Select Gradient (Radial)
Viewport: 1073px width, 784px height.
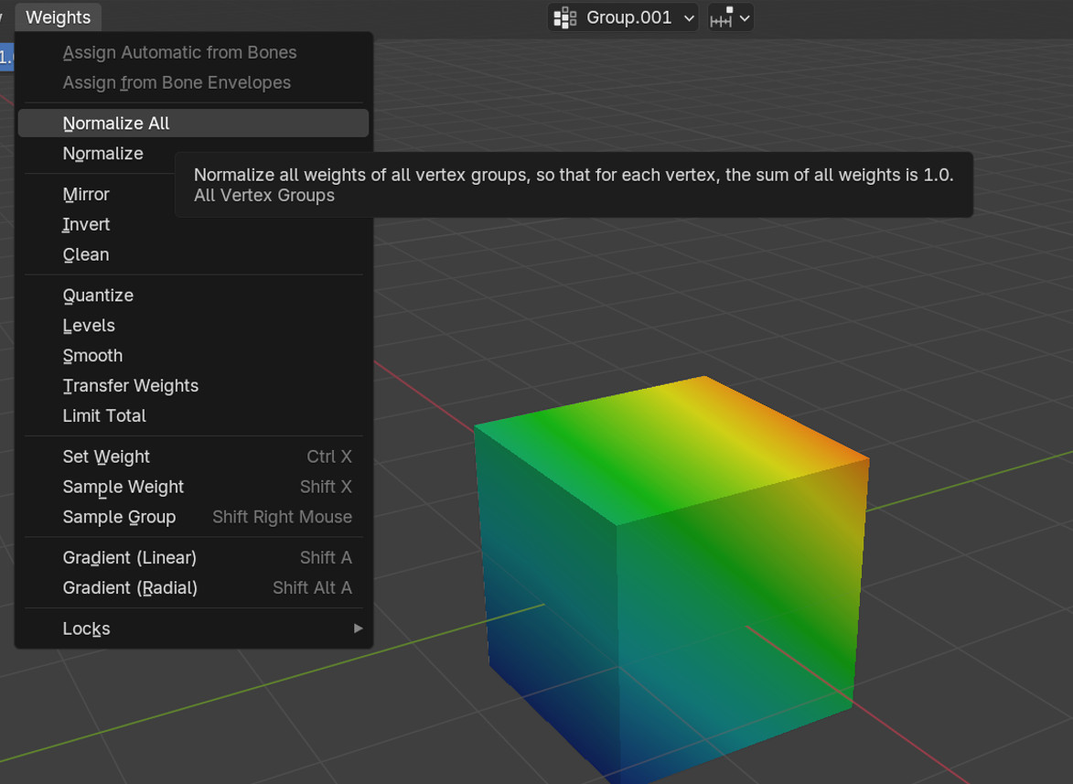(193, 588)
